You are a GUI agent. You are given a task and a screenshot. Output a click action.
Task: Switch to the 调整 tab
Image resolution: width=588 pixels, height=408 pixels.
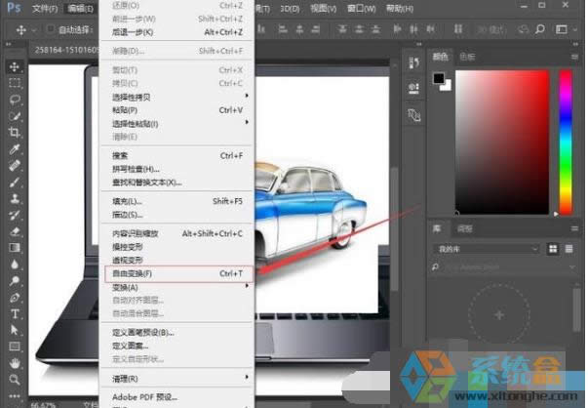[465, 228]
